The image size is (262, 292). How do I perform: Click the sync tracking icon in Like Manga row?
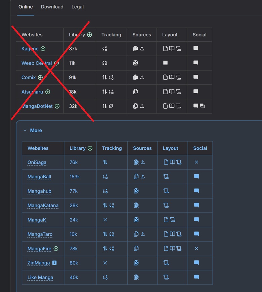(x=105, y=277)
